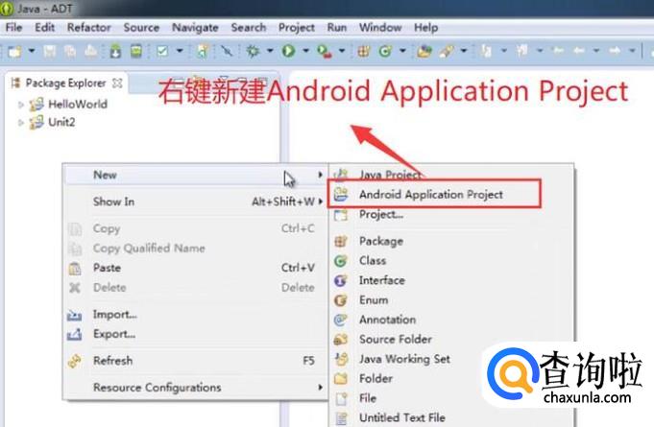Image resolution: width=654 pixels, height=427 pixels.
Task: Choose New in the context menu
Action: click(196, 175)
